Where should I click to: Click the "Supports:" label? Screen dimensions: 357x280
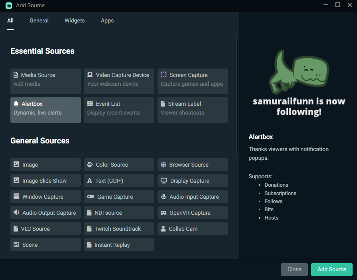tap(261, 176)
